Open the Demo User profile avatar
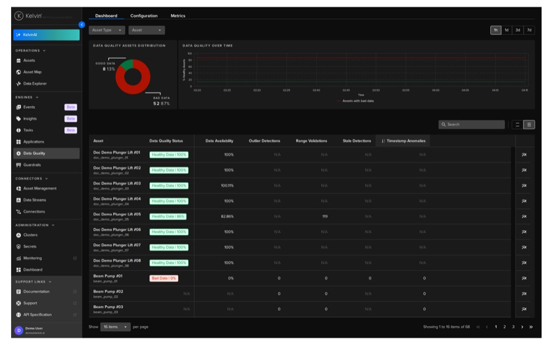553x345 pixels. tap(18, 330)
